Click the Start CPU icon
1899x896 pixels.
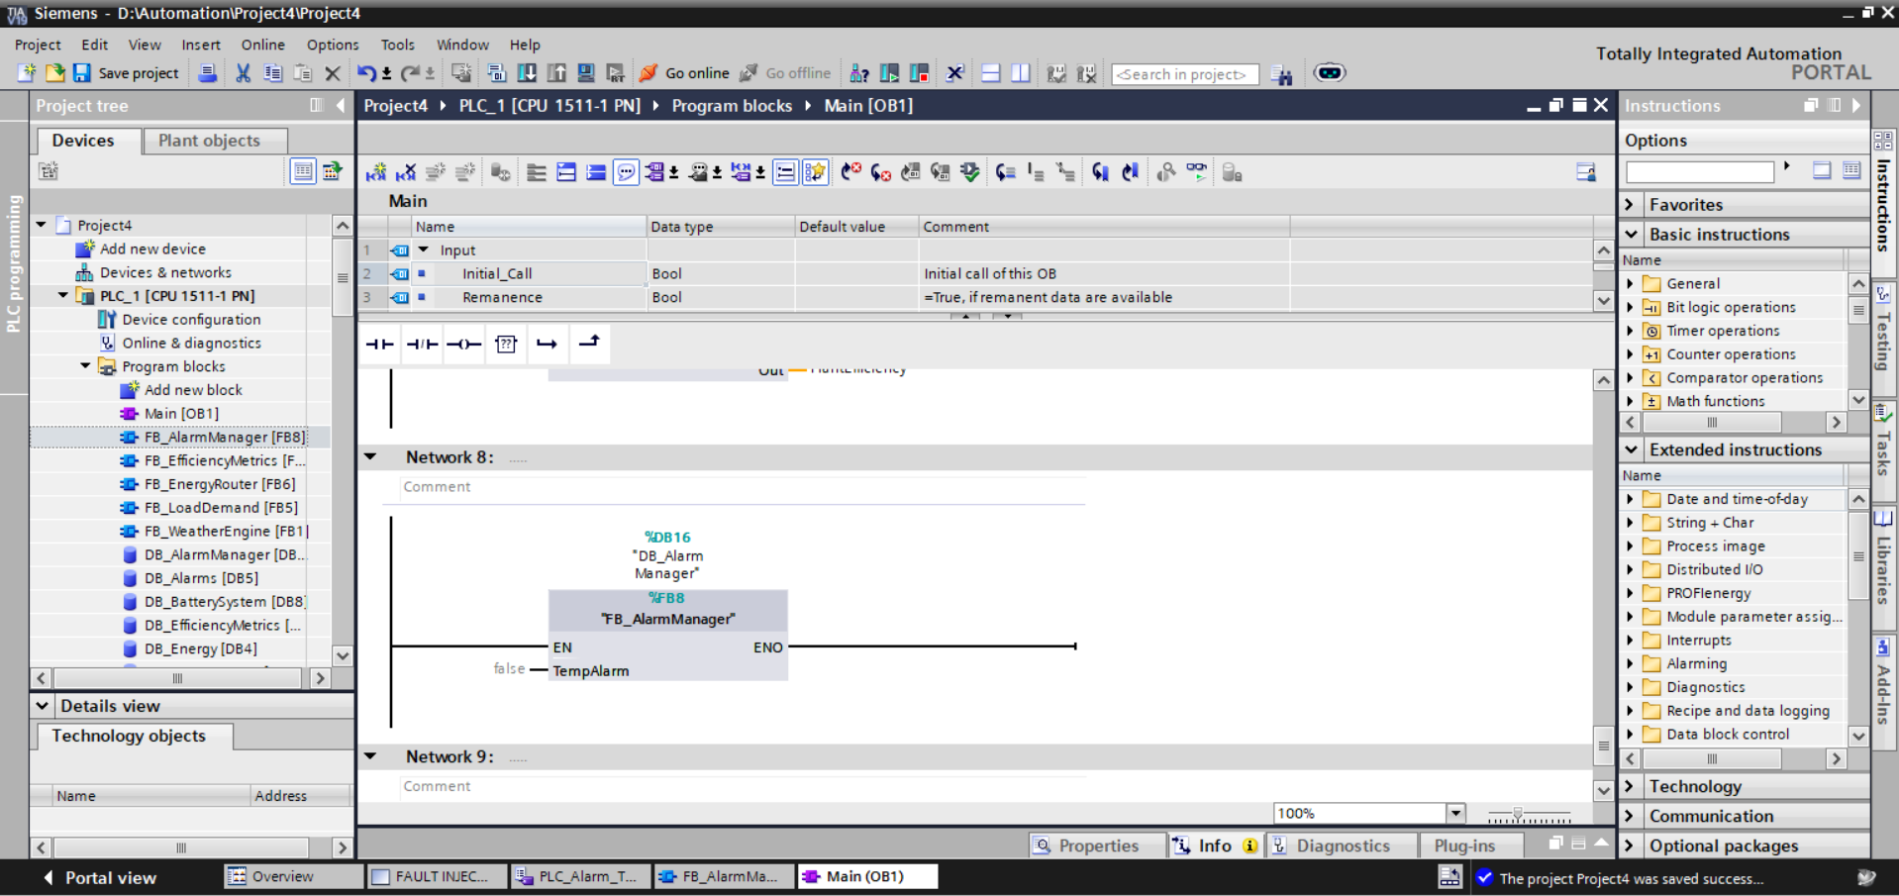(890, 73)
